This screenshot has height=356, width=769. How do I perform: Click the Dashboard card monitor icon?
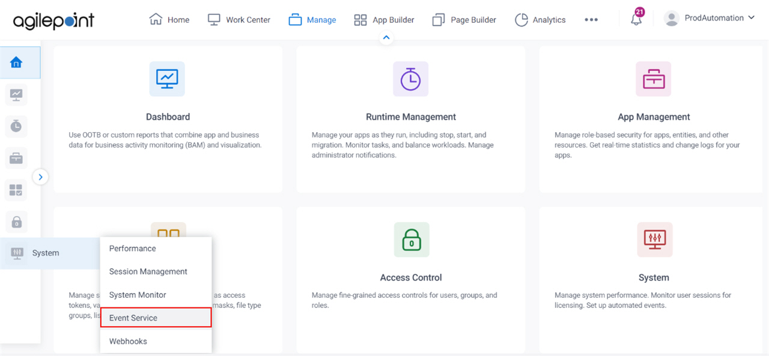[167, 79]
